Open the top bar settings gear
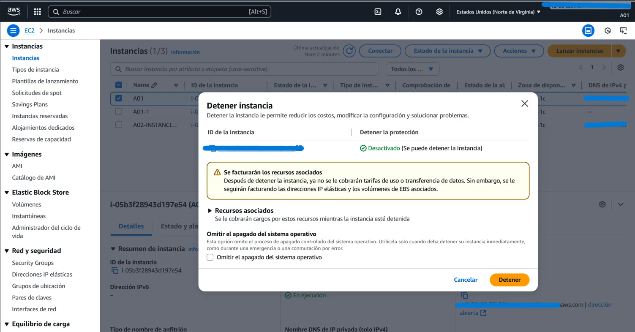Viewport: 635px width, 332px height. click(439, 12)
